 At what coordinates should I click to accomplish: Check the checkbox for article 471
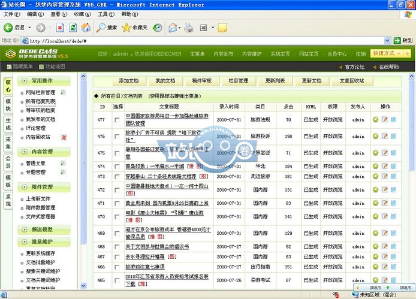tap(117, 203)
